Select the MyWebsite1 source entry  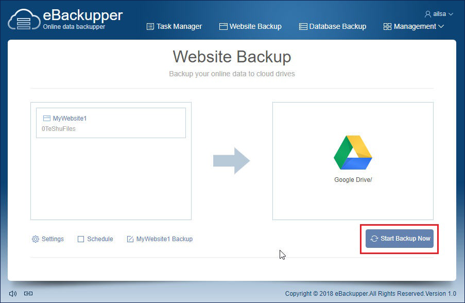click(111, 123)
